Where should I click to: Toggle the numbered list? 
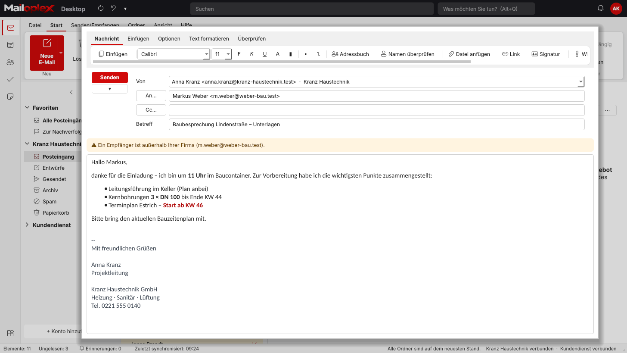319,54
